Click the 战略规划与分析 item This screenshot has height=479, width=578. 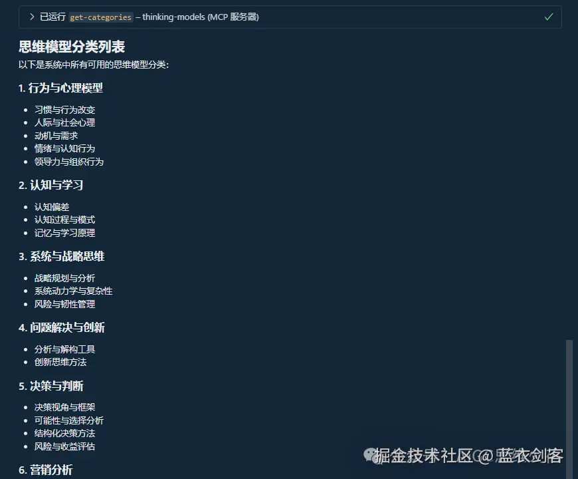tap(64, 277)
